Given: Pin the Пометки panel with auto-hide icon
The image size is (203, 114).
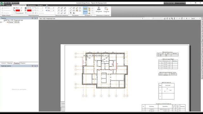Looking at the screenshot, I should (x=35, y=18).
